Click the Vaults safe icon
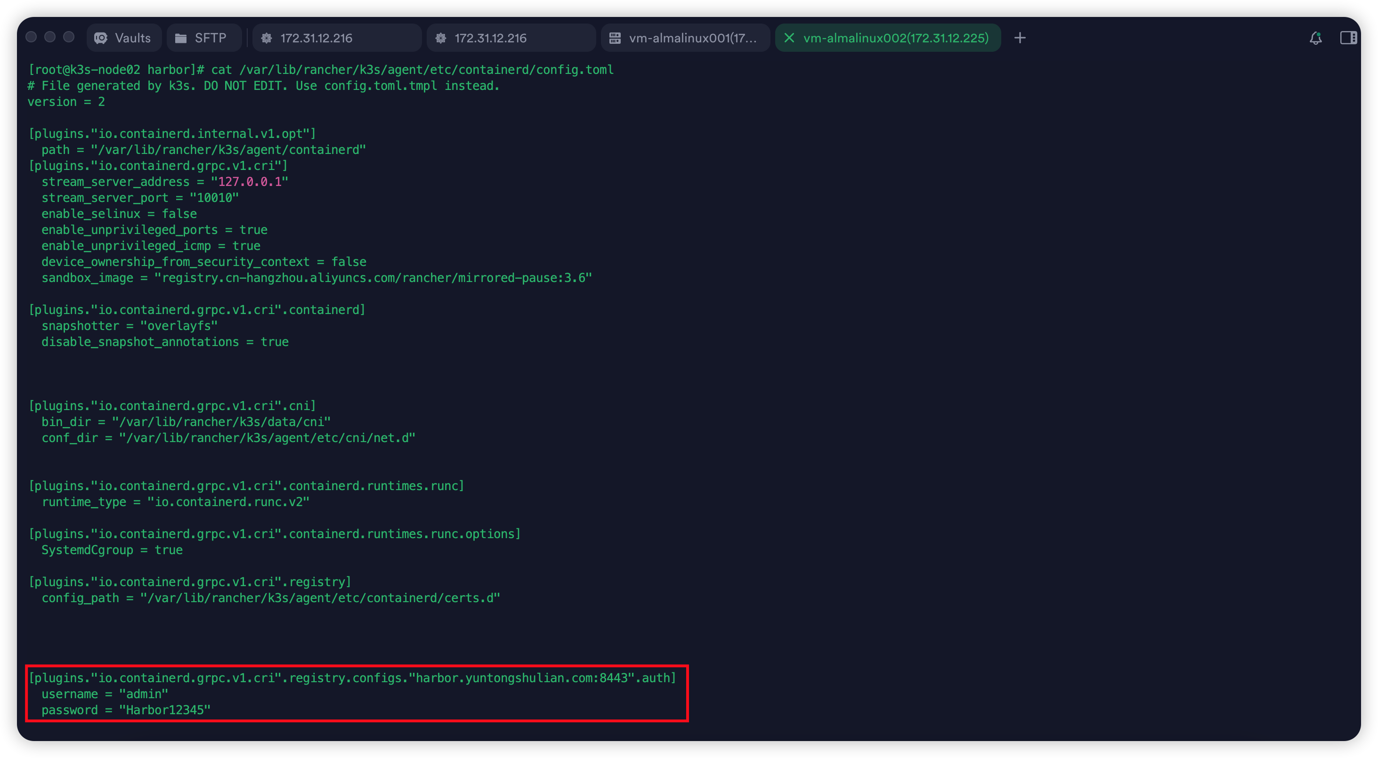The height and width of the screenshot is (758, 1378). pos(101,38)
